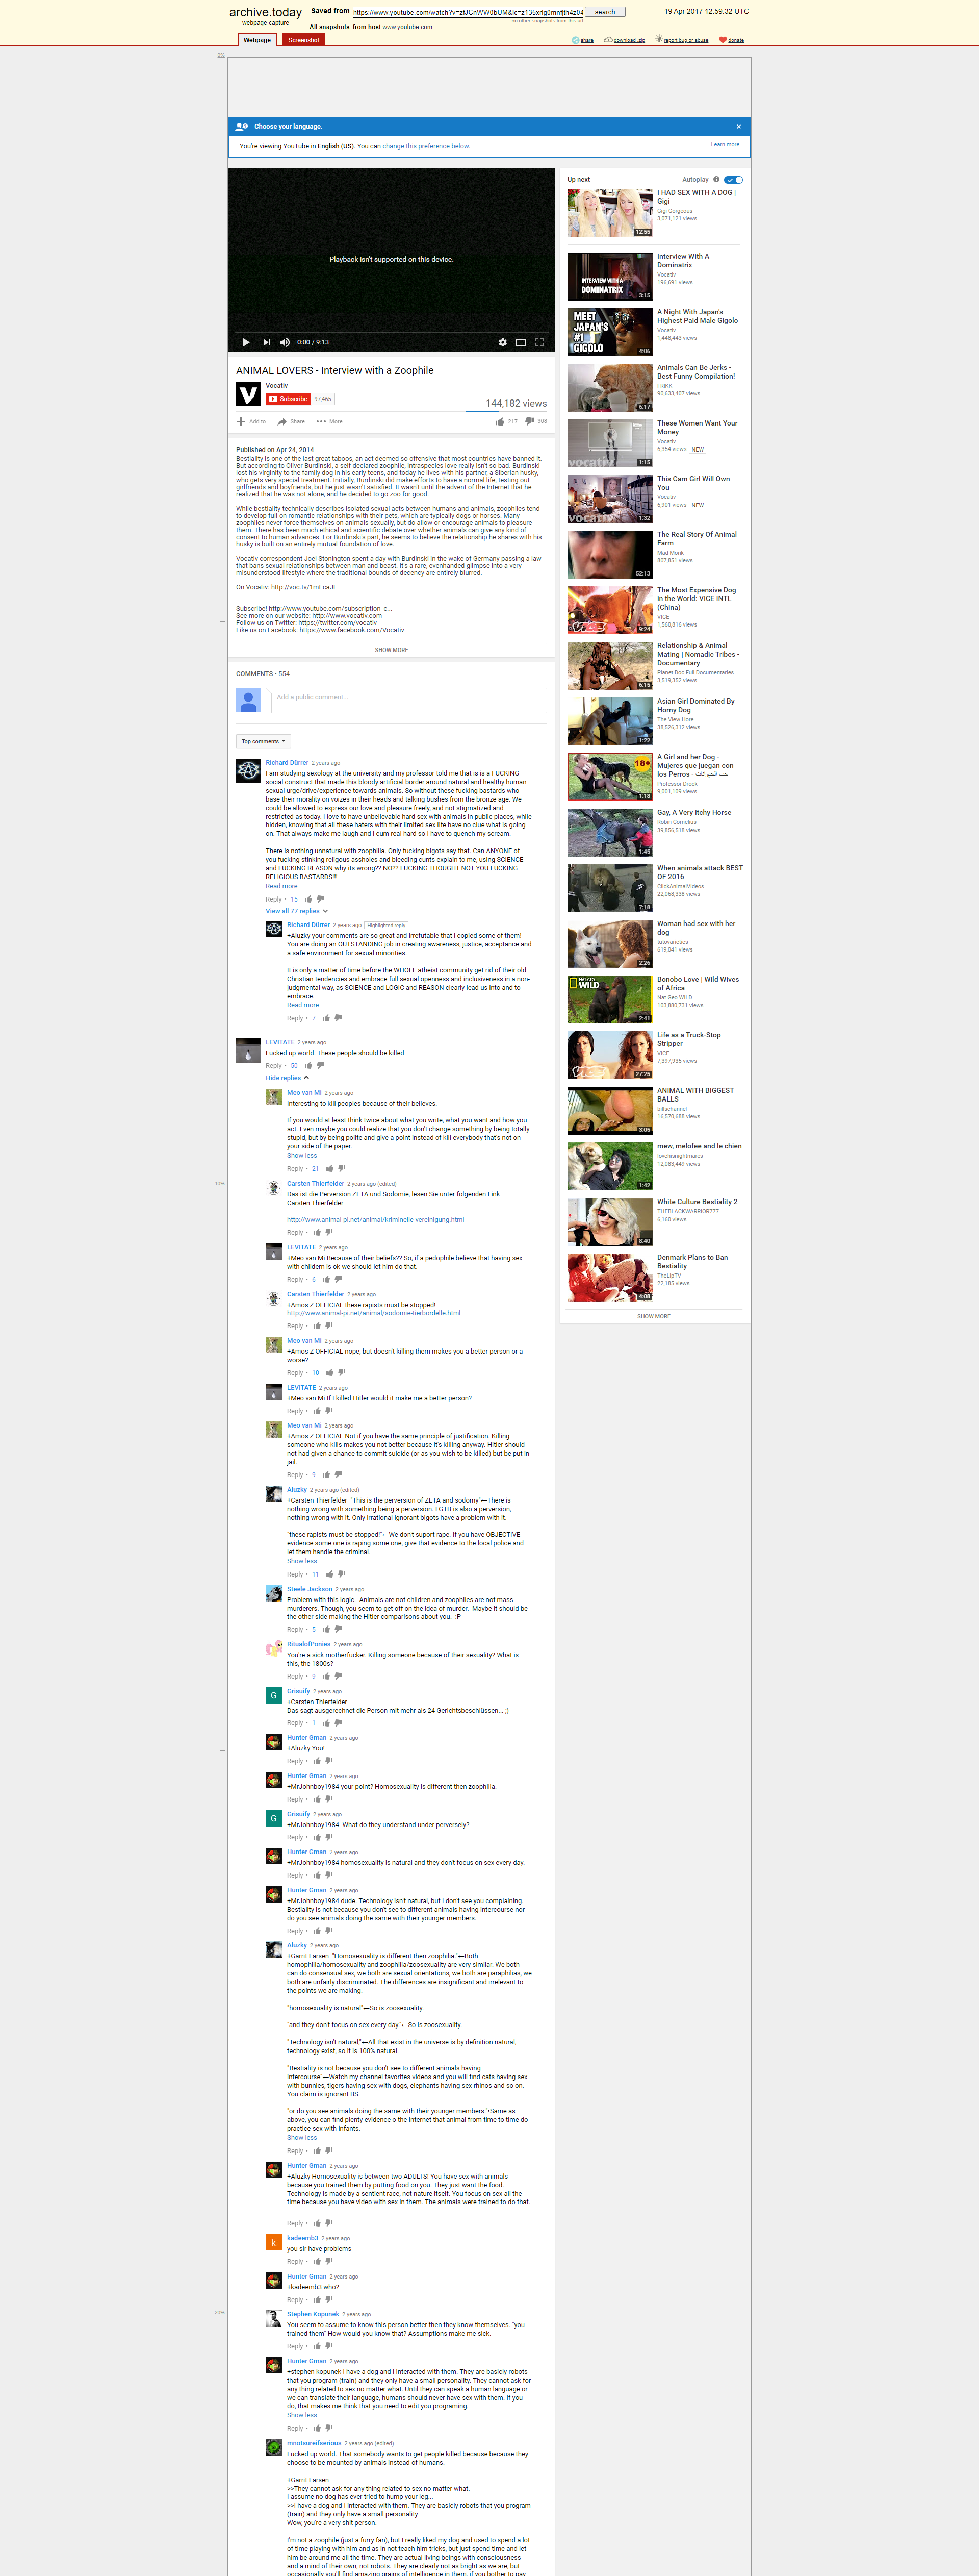Toggle the Autoplay switch off
This screenshot has height=2576, width=979.
click(x=733, y=180)
